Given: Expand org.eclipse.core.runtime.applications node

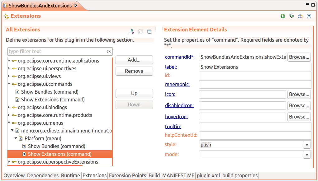Looking at the screenshot, I should (9, 61).
